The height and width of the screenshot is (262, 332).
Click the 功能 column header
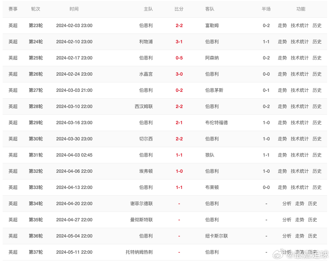301,9
